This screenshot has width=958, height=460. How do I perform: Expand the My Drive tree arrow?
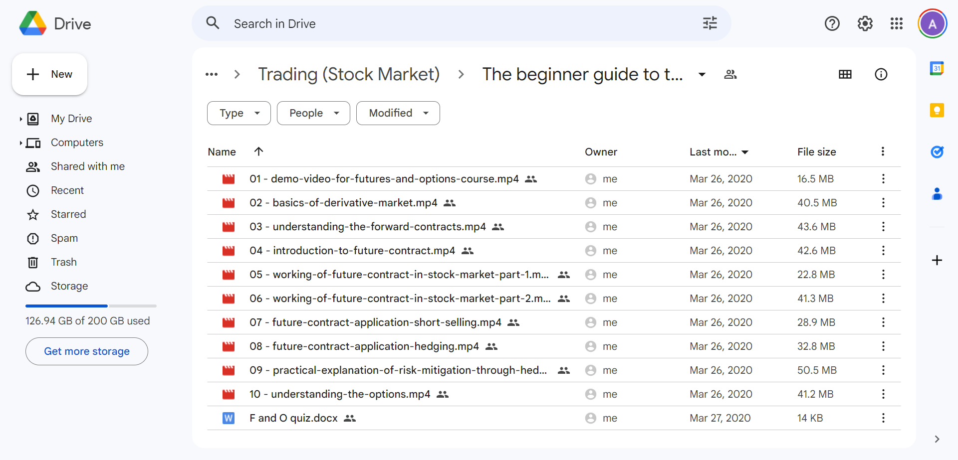tap(20, 119)
